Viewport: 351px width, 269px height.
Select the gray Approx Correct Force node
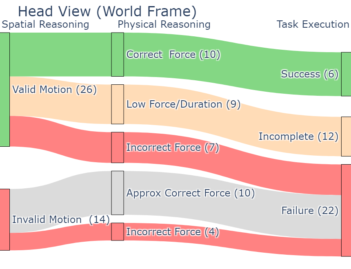coord(118,193)
